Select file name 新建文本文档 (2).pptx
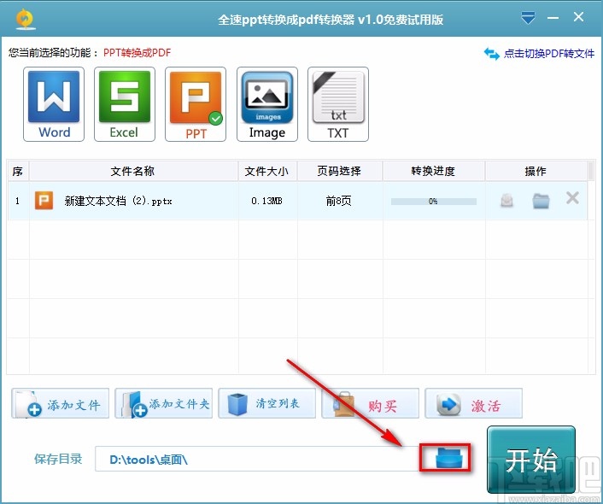 point(118,201)
